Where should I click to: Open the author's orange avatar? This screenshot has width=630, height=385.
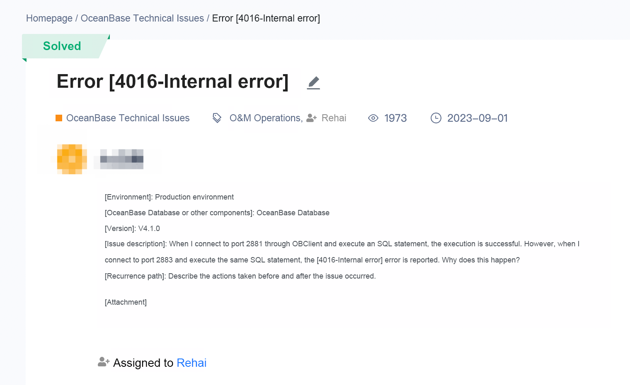72,159
